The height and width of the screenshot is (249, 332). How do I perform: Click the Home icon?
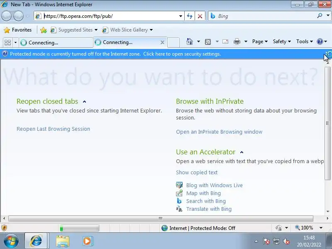(190, 41)
